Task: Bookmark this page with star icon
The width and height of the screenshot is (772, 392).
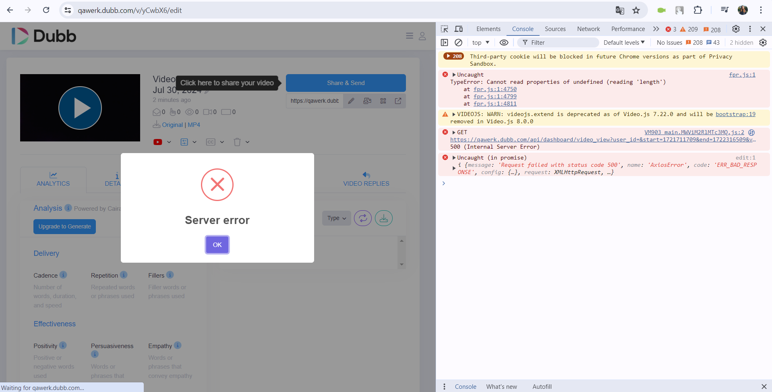Action: click(x=636, y=10)
